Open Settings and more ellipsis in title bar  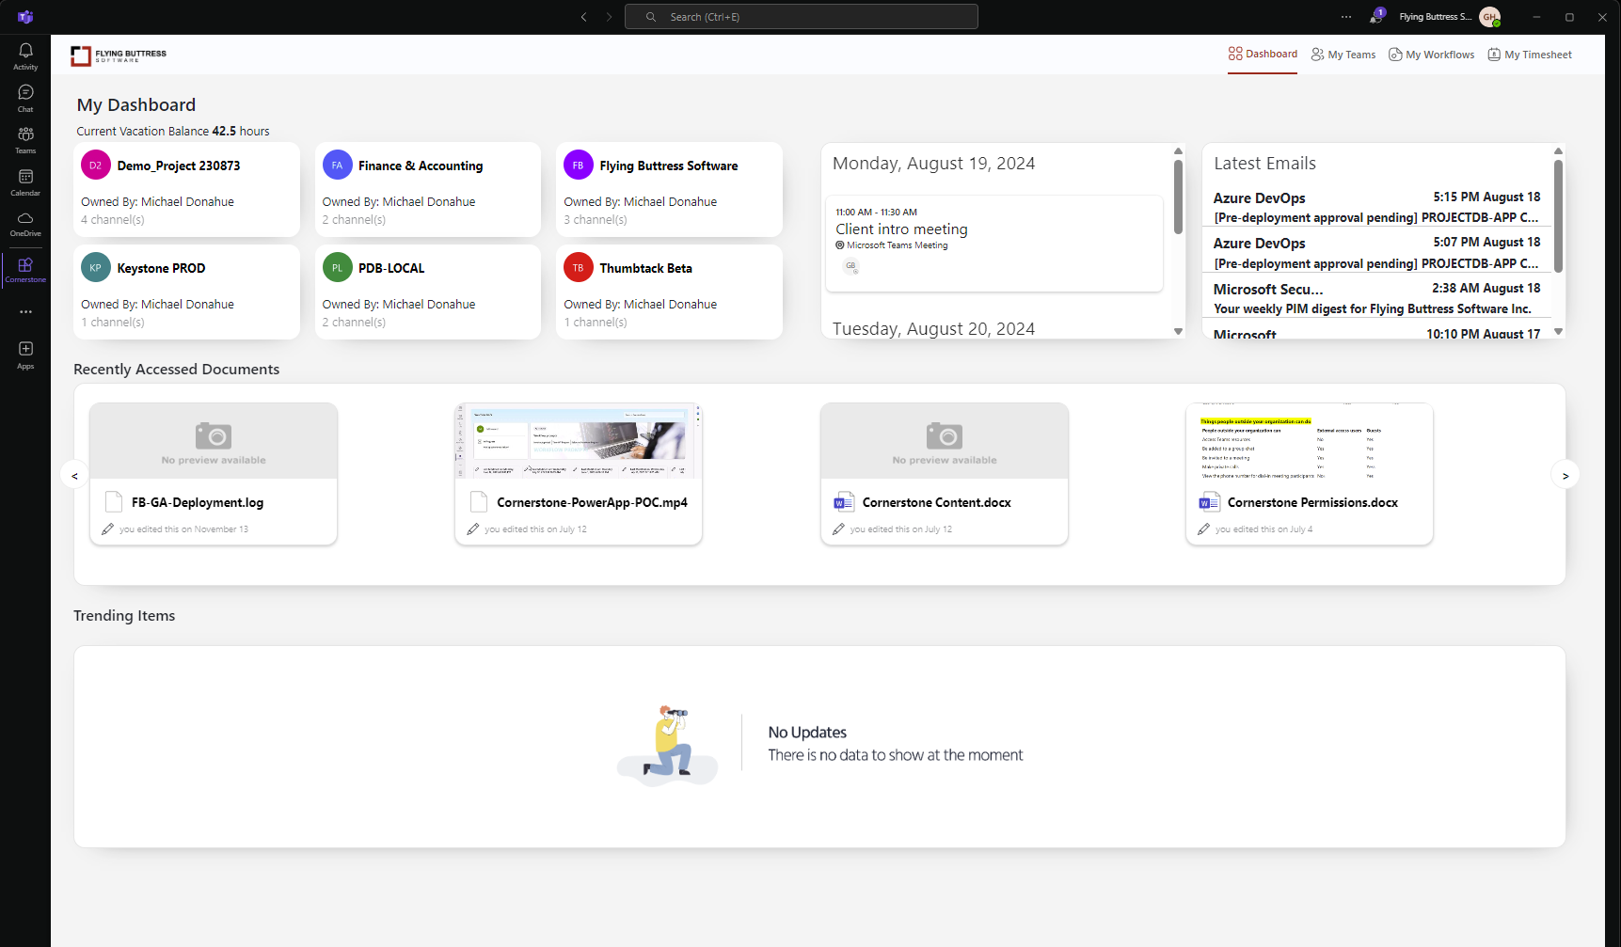click(x=1346, y=17)
